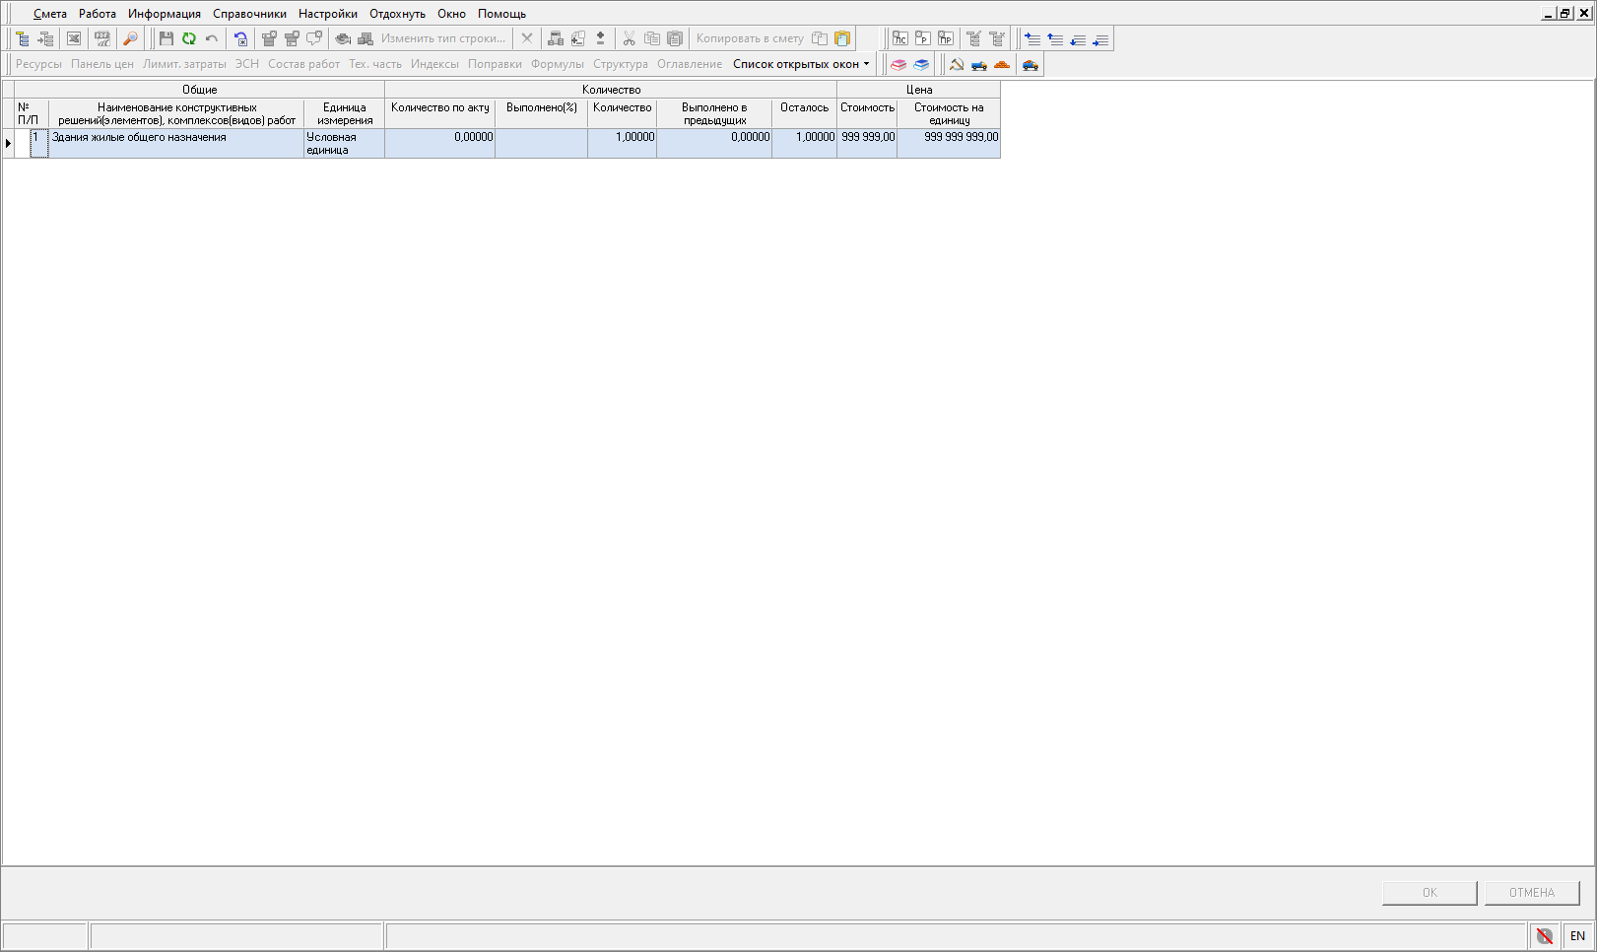1597x952 pixels.
Task: Click the Стоимость column header
Action: click(x=867, y=108)
